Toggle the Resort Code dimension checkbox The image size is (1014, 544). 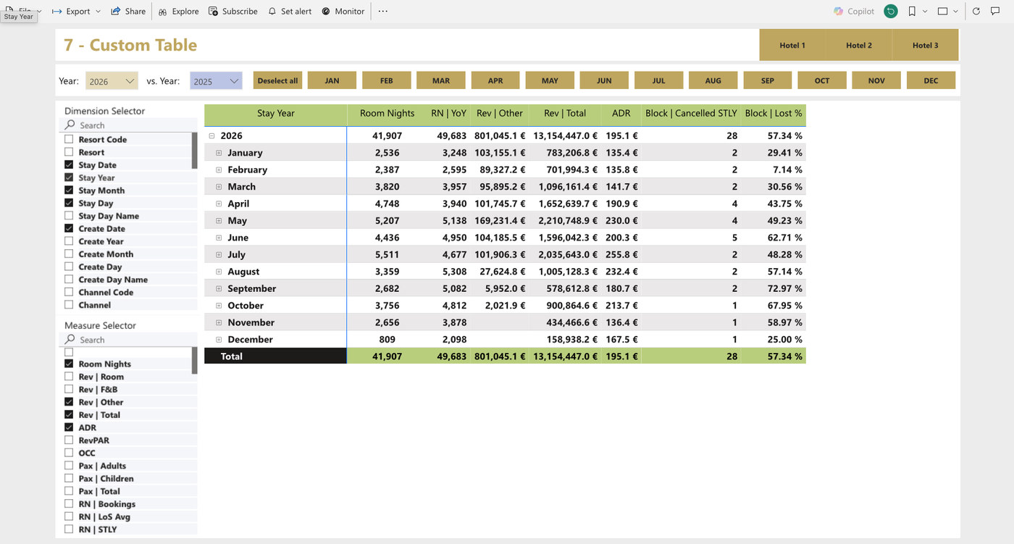pos(69,139)
